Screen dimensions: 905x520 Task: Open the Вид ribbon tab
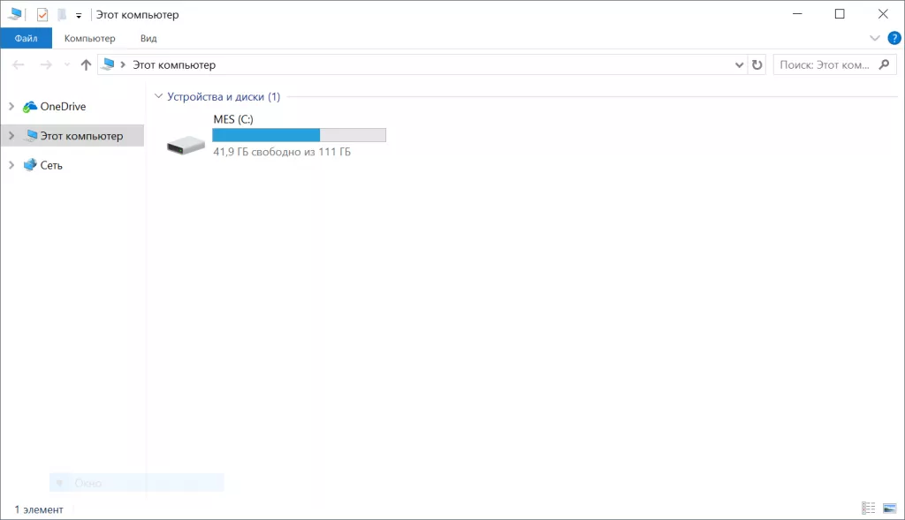click(x=148, y=38)
